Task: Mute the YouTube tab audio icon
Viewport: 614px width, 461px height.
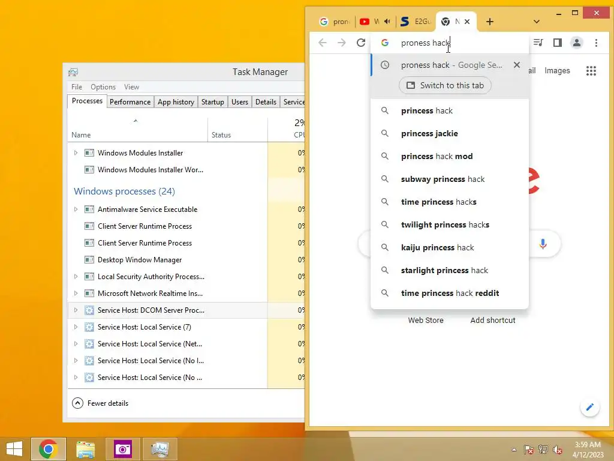Action: coord(387,21)
